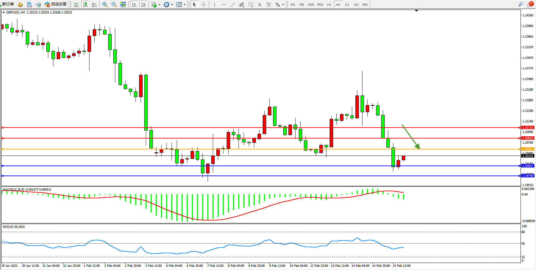Zoom out on the chart

pyautogui.click(x=114, y=4)
